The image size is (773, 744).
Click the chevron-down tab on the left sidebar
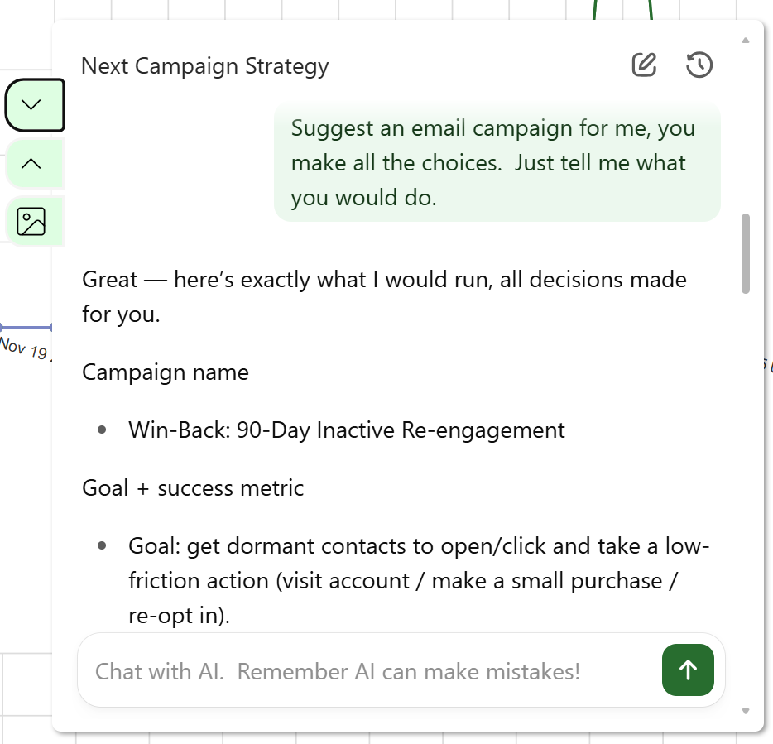[31, 104]
